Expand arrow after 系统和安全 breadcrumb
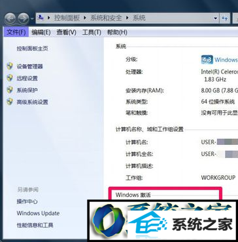Viewport: 238px width, 242px height. point(127,18)
